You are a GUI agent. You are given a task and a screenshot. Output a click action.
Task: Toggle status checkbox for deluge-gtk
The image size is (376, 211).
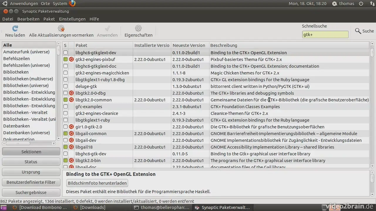[x=66, y=86]
